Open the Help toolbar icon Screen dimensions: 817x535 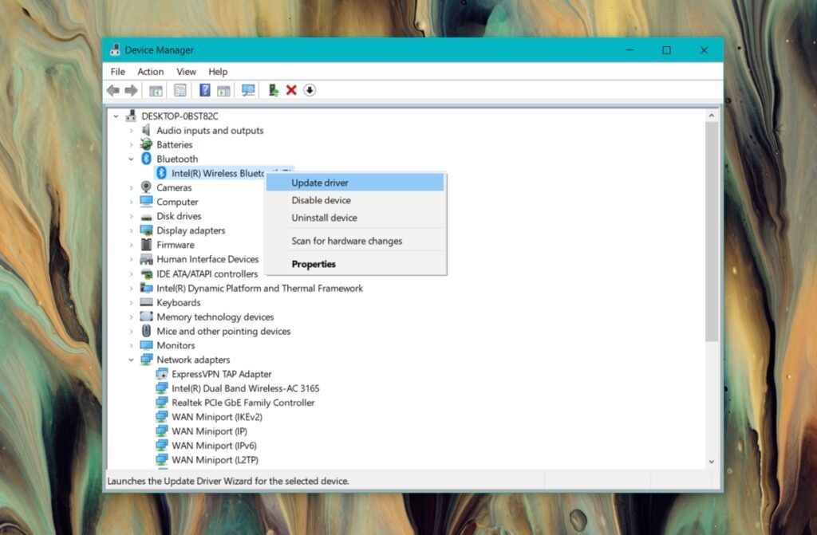pos(204,89)
